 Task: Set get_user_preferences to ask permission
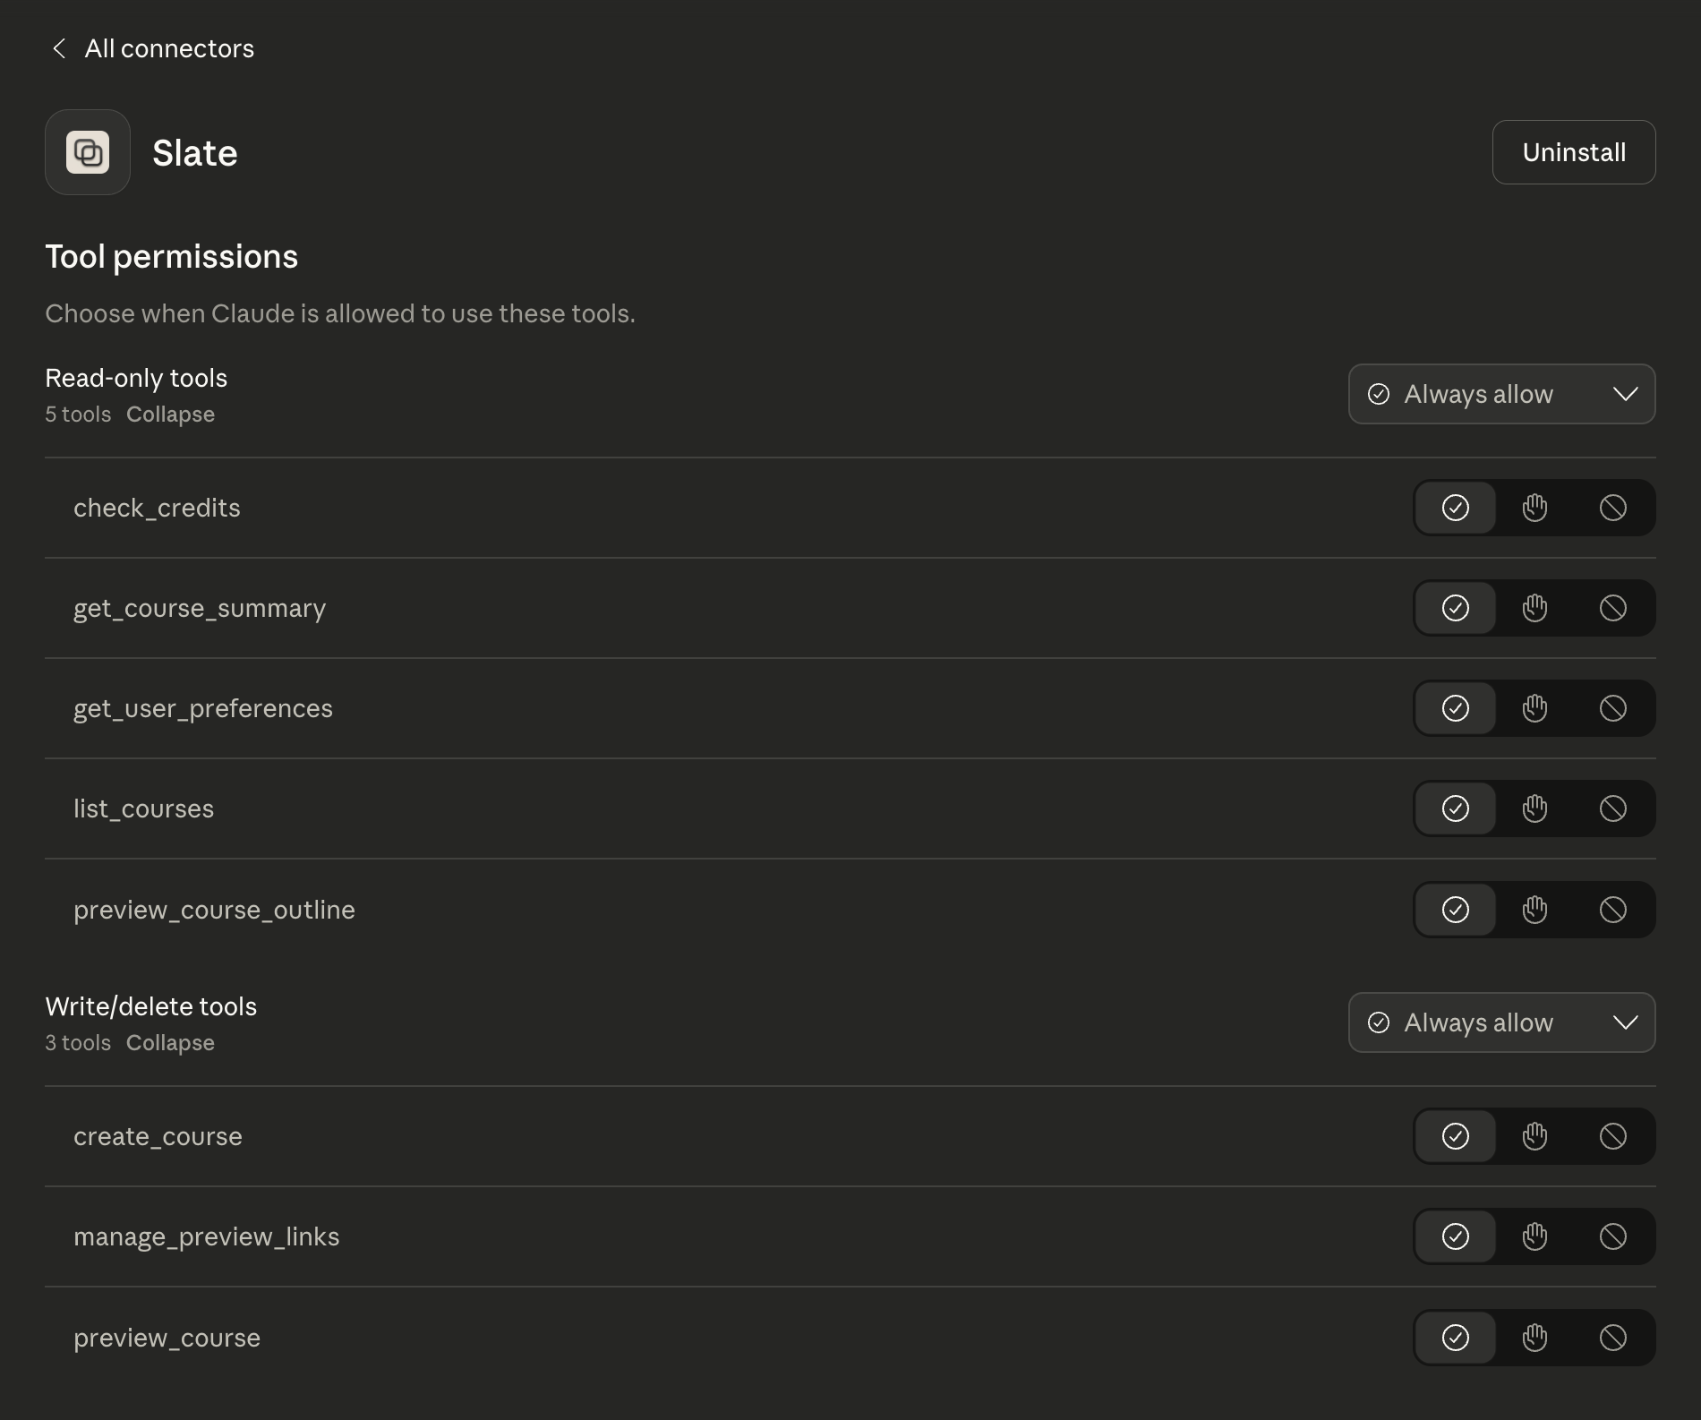(x=1534, y=708)
